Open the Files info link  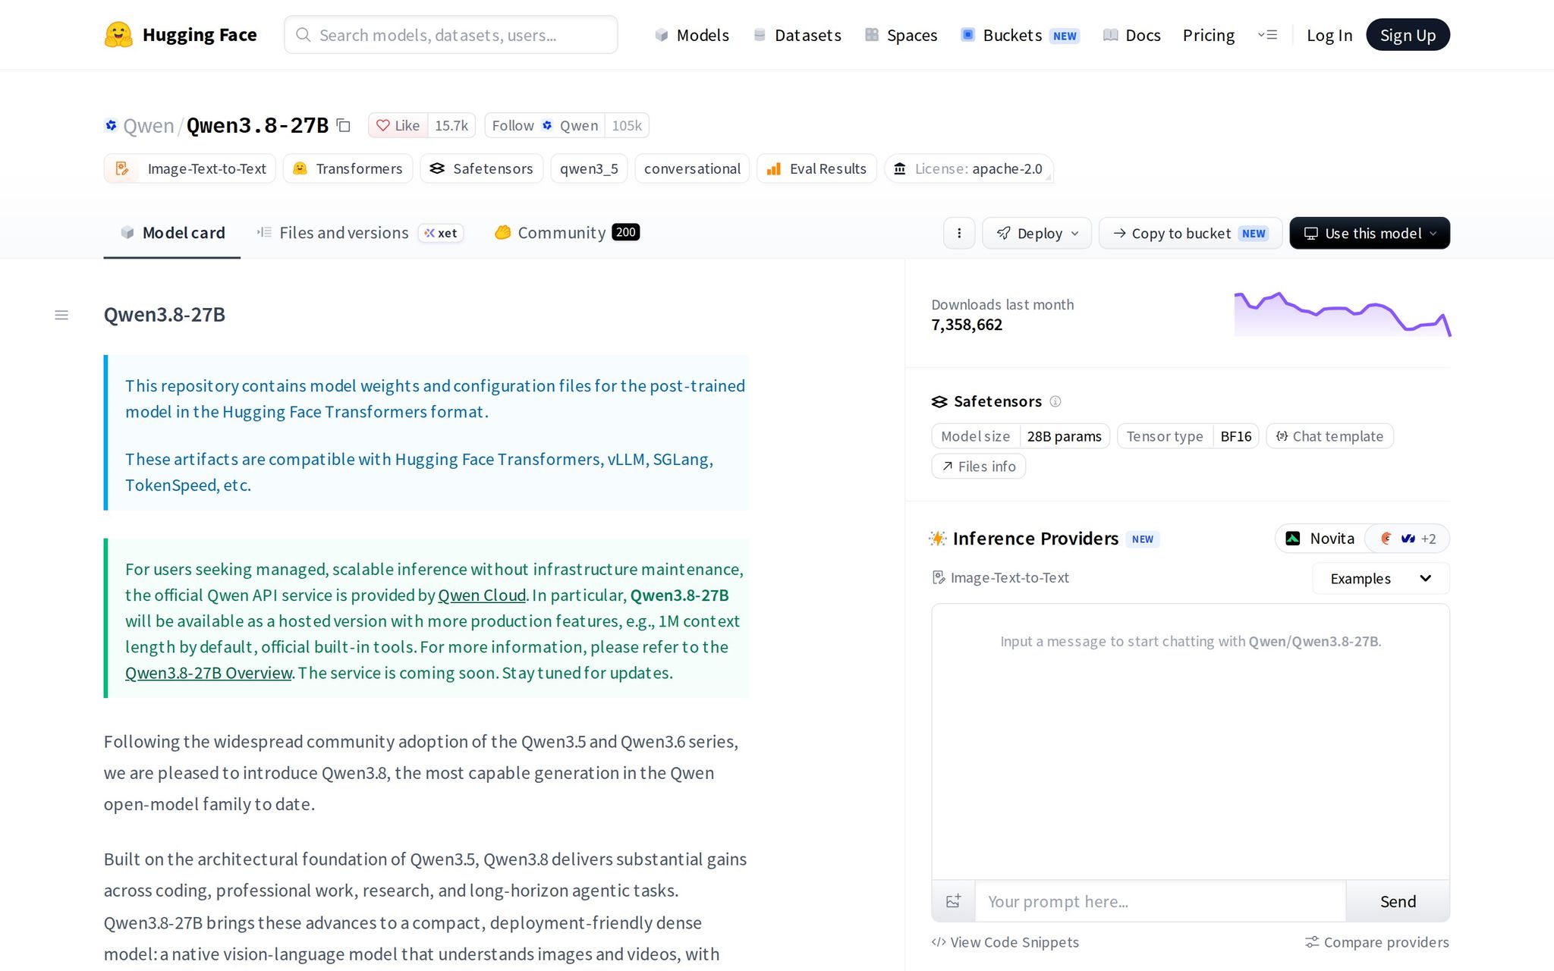click(979, 467)
